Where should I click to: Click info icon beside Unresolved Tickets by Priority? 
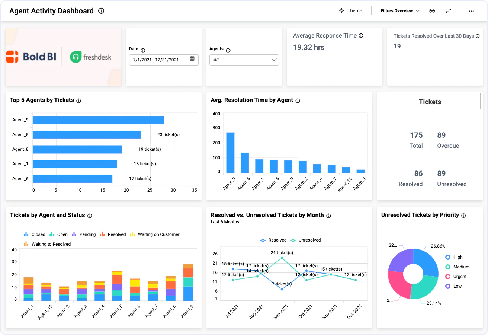[x=463, y=215]
